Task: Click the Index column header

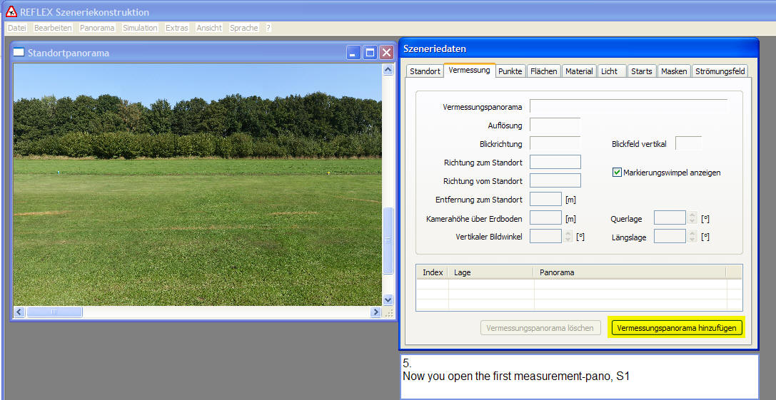Action: coord(433,272)
